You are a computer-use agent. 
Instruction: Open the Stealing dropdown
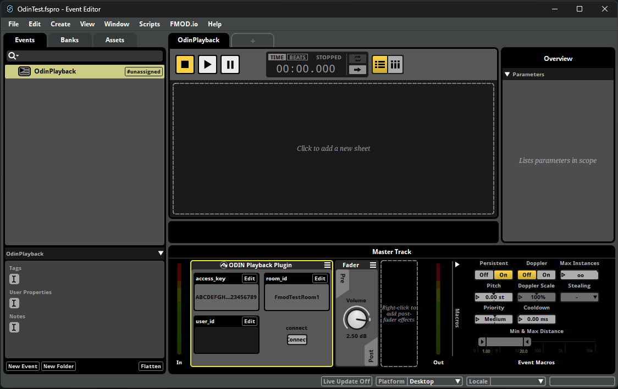tap(580, 297)
